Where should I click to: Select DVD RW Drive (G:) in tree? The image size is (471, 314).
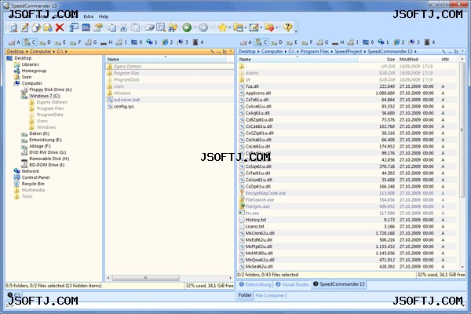(47, 152)
